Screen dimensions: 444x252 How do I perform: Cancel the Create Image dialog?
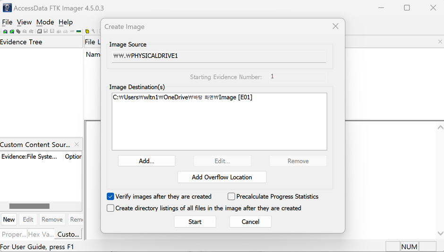click(250, 222)
